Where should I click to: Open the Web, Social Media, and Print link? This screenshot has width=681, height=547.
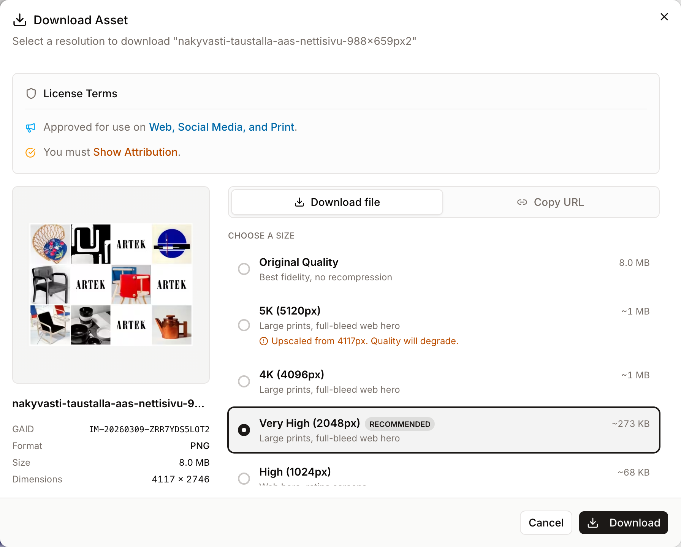pos(222,127)
